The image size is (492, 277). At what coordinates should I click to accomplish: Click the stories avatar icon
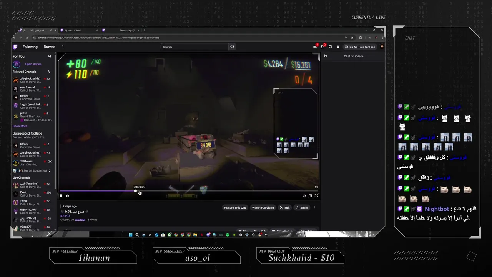pos(16,64)
